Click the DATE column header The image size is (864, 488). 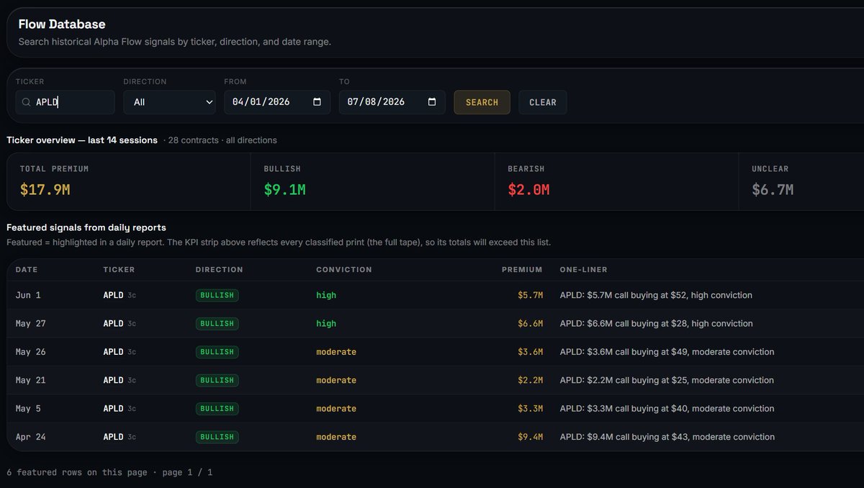click(x=27, y=270)
